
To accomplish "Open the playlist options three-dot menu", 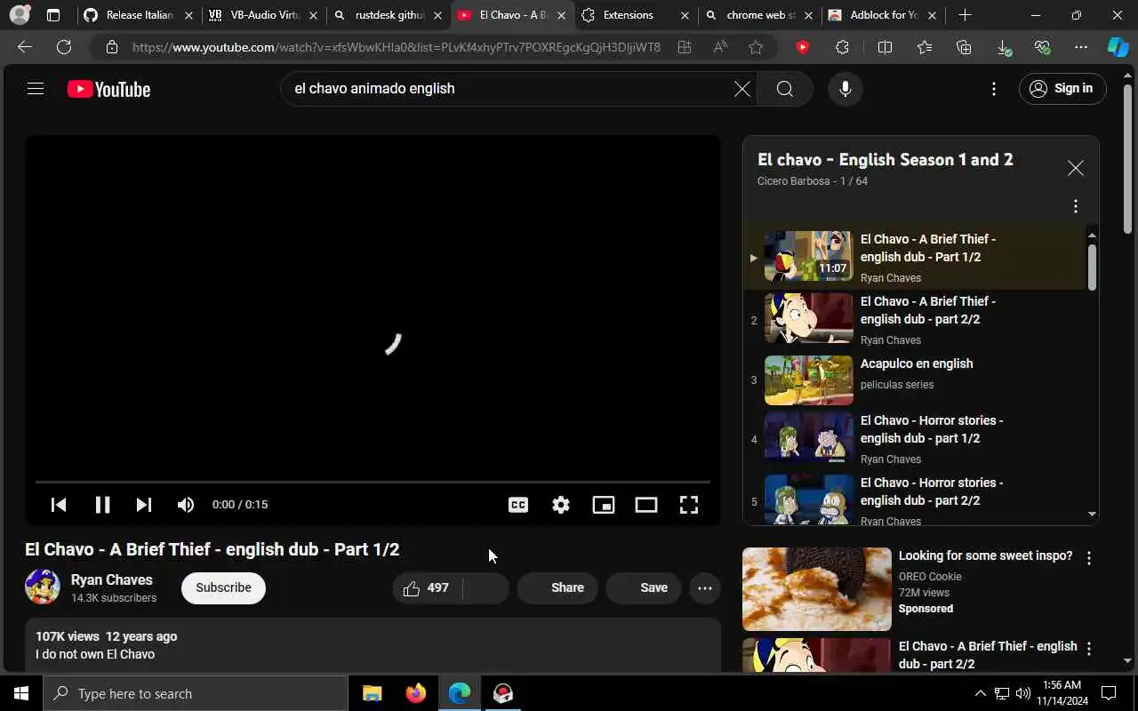I will click(1076, 206).
